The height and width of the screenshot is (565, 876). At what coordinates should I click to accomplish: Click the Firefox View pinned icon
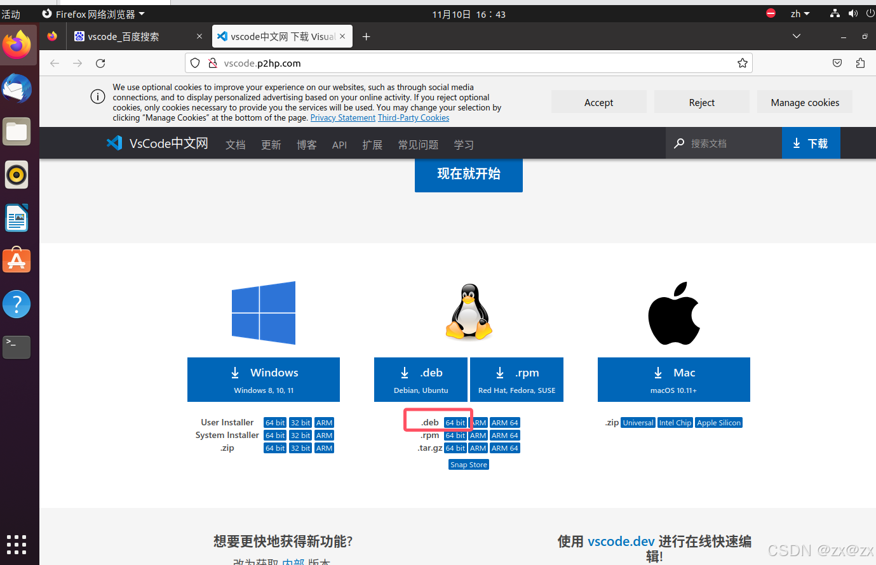(52, 36)
